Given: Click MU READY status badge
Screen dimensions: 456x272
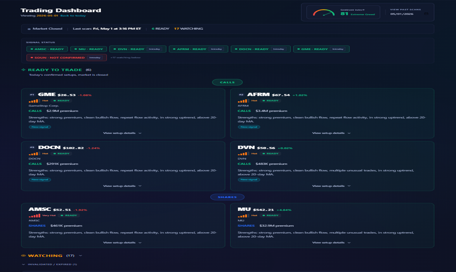Looking at the screenshot, I should pyautogui.click(x=270, y=215).
